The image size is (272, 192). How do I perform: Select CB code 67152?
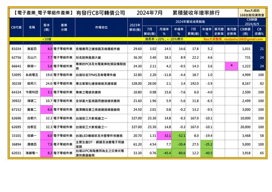point(16,109)
